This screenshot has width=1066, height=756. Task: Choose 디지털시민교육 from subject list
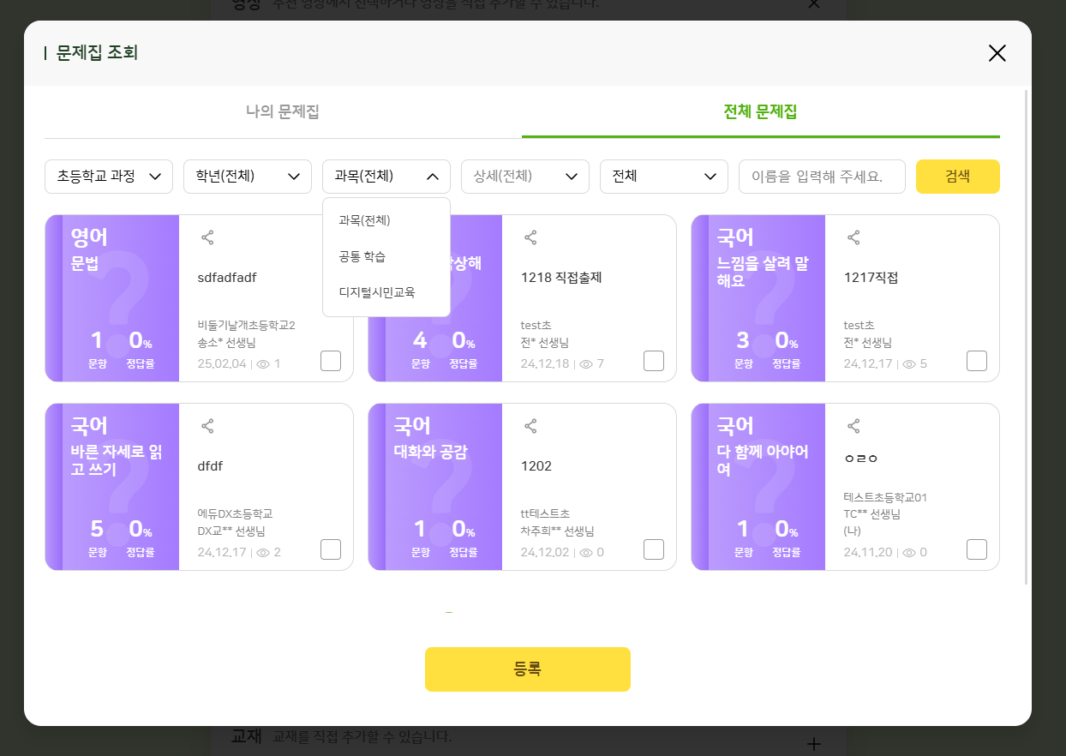coord(377,292)
